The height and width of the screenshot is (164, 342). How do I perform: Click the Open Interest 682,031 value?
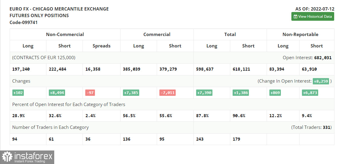tap(322, 58)
